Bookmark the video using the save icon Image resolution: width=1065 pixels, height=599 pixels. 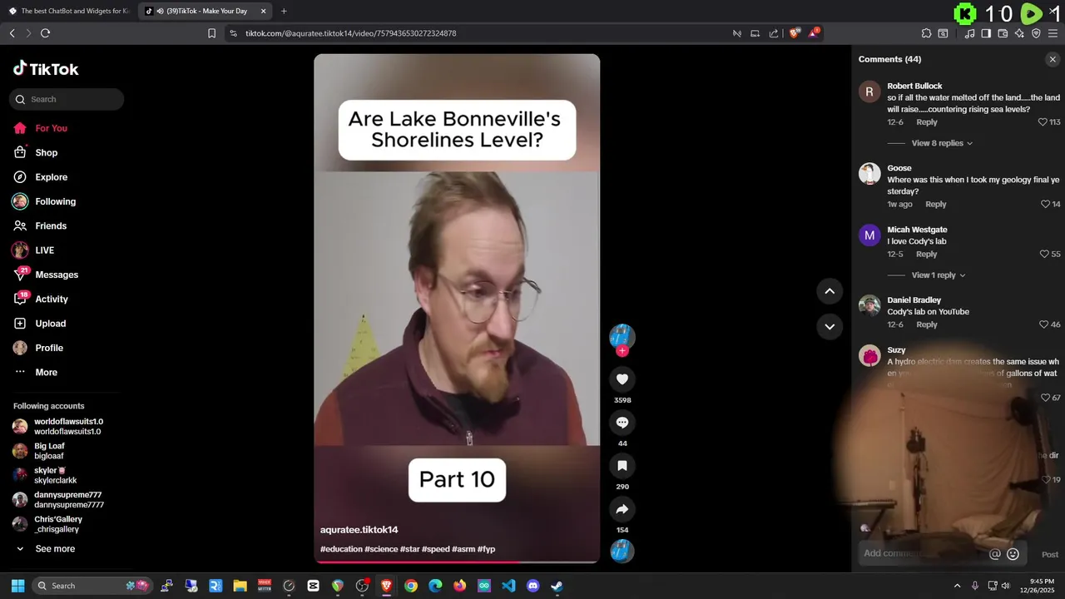point(622,466)
